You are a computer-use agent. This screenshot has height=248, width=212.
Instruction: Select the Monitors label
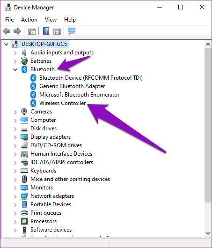[x=42, y=188]
